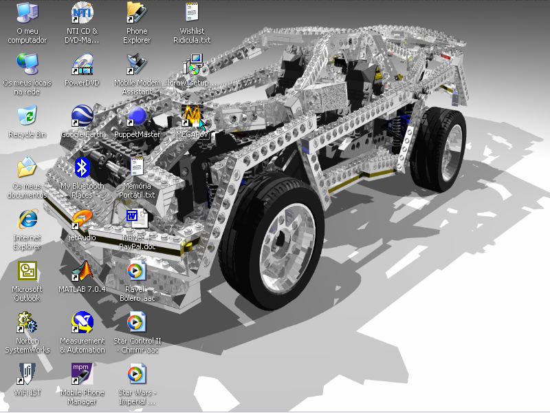Launch NTI CD & DVD-Maker shortcut
Viewport: 550px width, 413px height.
(x=82, y=13)
